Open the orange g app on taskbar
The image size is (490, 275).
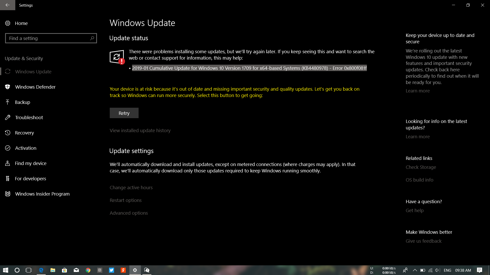click(123, 270)
